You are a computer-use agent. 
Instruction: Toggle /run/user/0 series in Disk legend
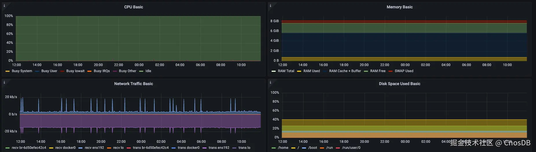[x=351, y=148]
